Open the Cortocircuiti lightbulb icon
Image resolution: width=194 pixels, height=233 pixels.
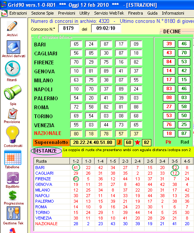pos(12,134)
